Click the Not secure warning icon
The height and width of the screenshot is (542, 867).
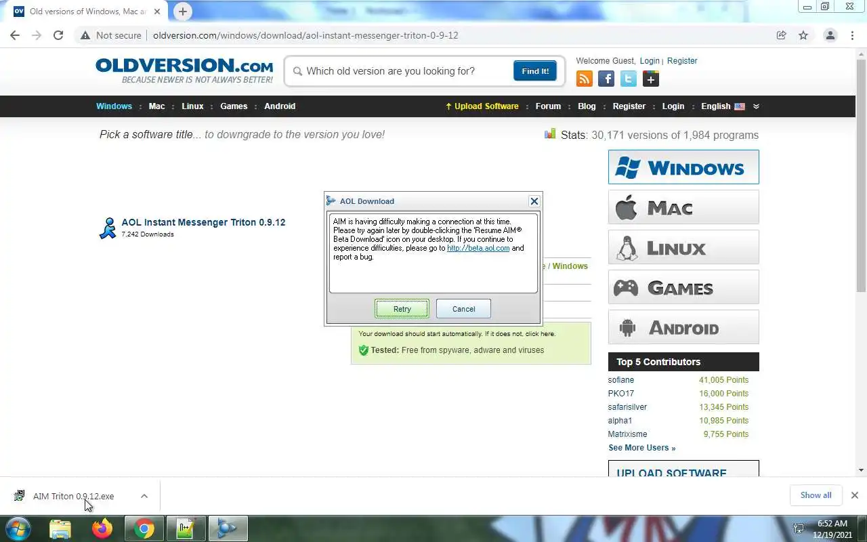(x=85, y=35)
